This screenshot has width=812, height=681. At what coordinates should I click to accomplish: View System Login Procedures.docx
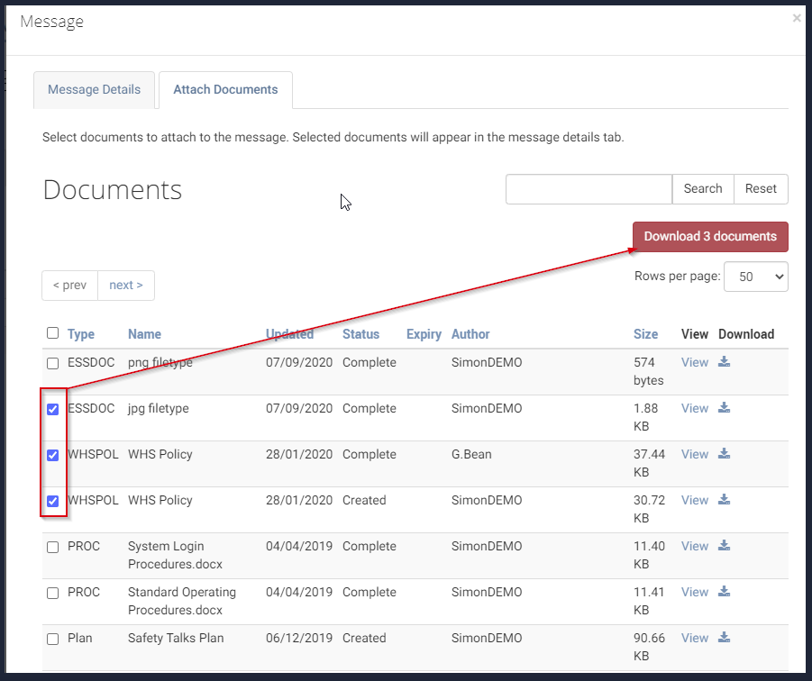click(x=695, y=546)
